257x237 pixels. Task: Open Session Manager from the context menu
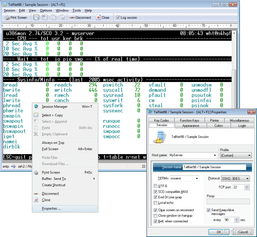pos(54,106)
